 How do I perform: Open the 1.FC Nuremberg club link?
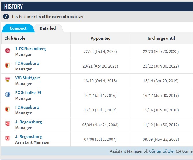click(x=30, y=49)
